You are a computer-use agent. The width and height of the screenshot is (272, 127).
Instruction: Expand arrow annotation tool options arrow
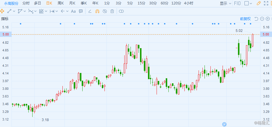pos(67,12)
